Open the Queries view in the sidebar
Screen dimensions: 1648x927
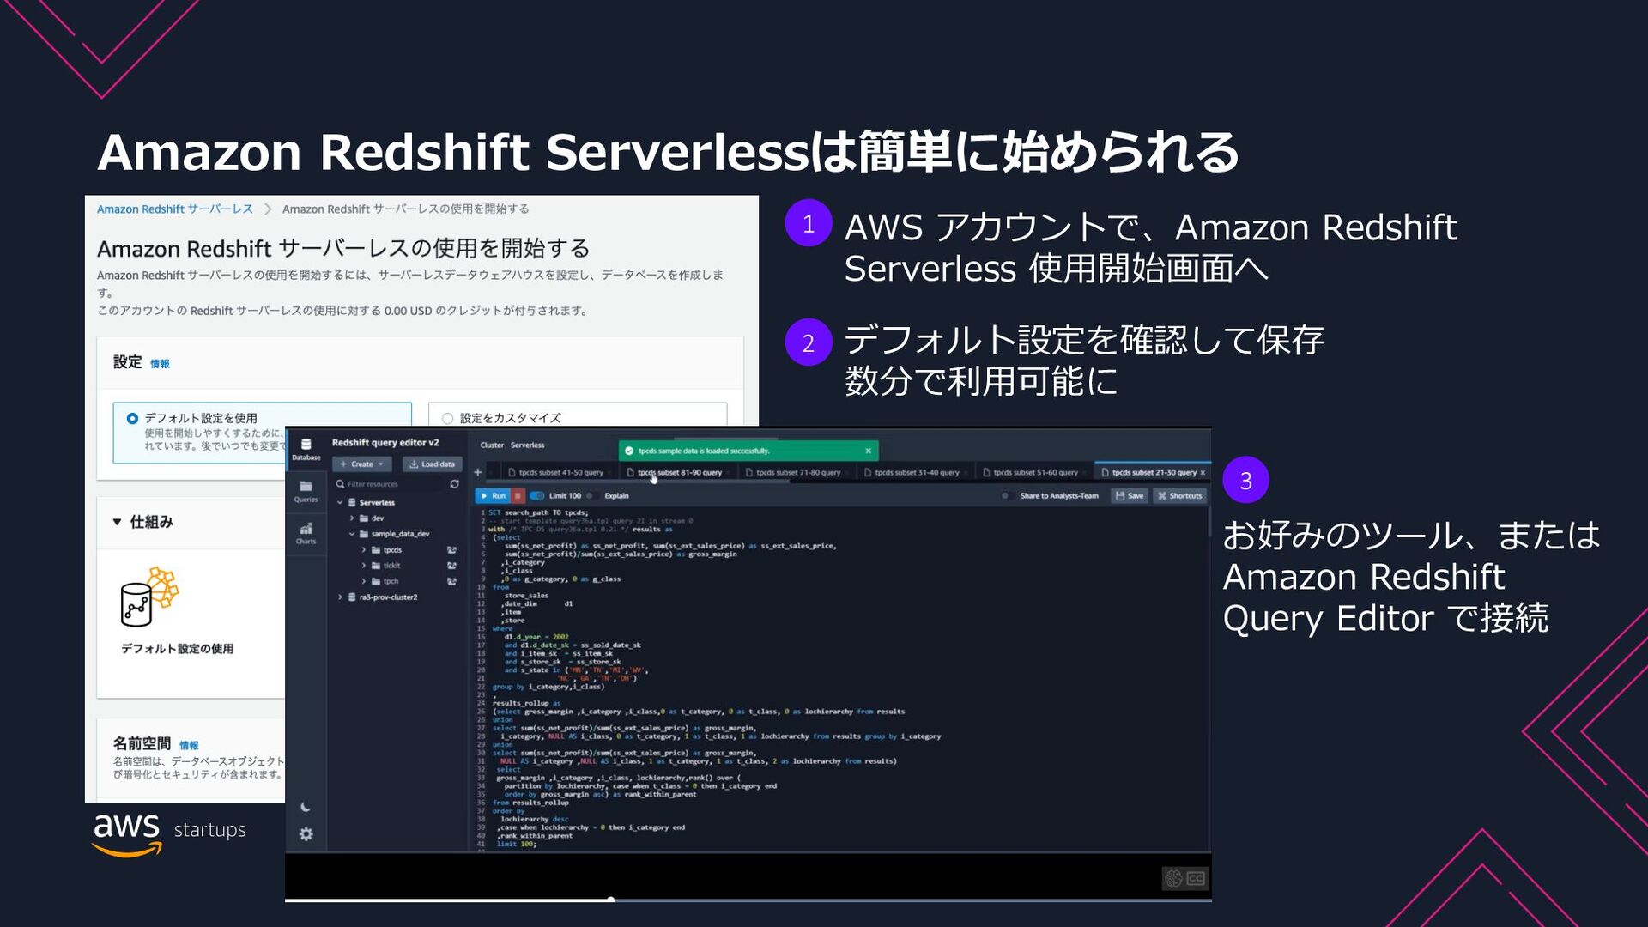(306, 491)
